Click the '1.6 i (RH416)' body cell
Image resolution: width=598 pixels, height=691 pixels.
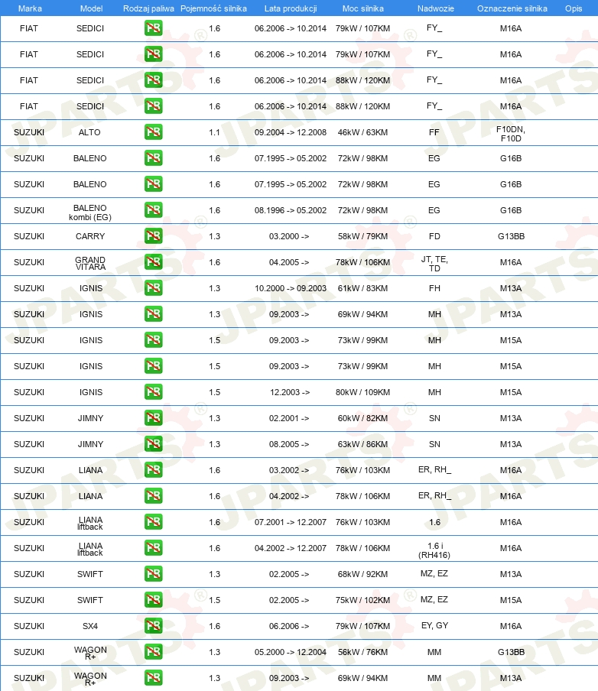pos(434,550)
